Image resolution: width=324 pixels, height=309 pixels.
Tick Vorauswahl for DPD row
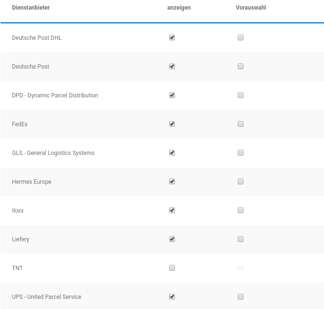coord(241,95)
